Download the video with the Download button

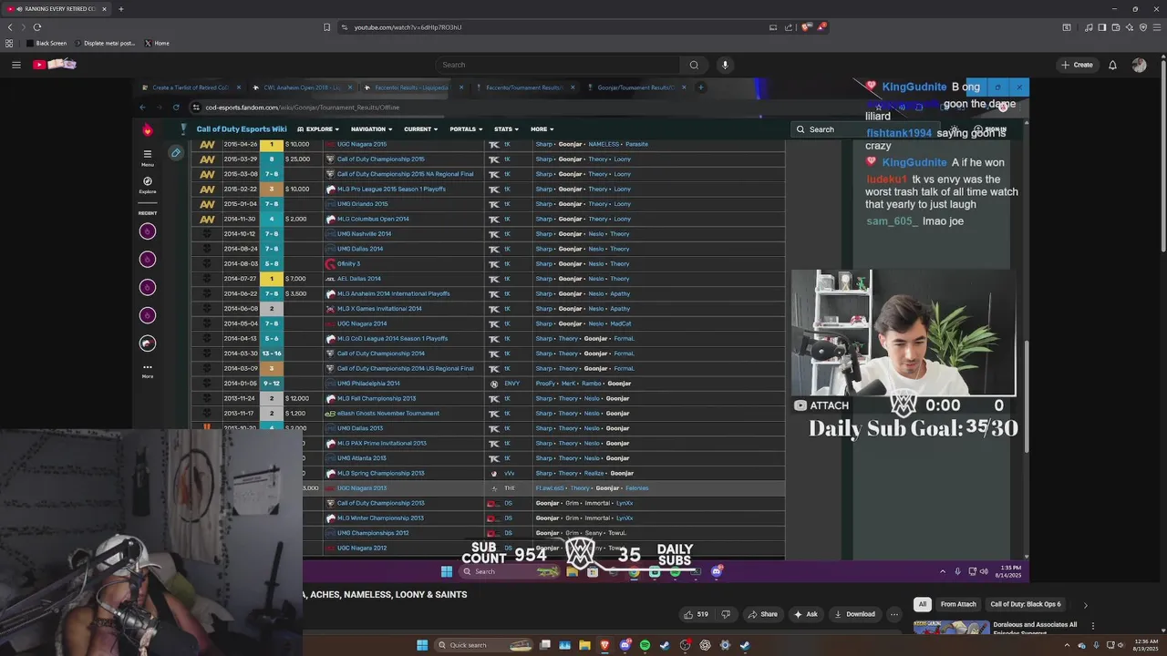click(854, 614)
